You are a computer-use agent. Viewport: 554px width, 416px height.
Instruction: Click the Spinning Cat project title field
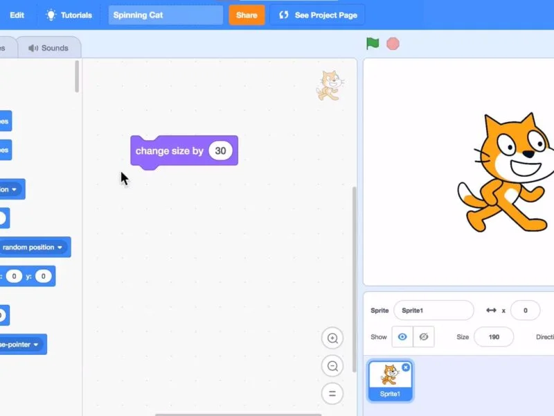point(166,15)
